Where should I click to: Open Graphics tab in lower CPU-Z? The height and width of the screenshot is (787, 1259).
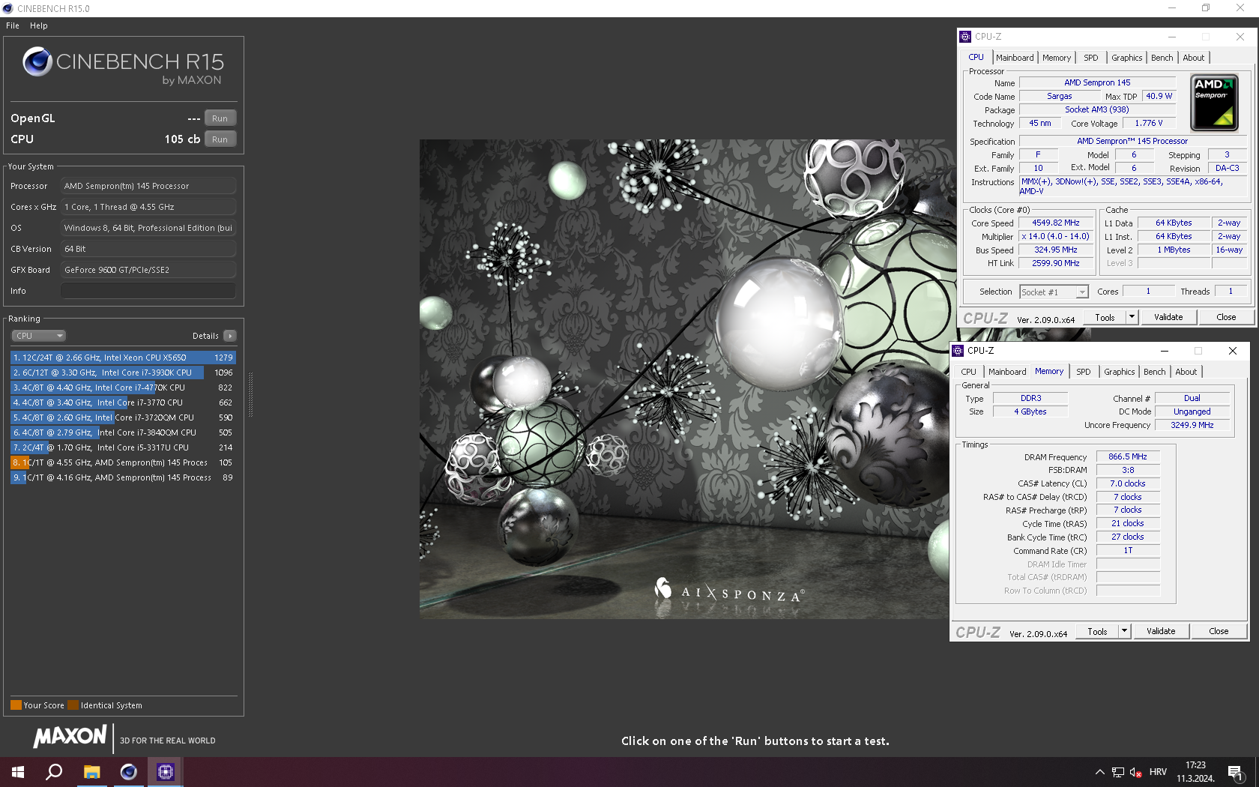coord(1119,372)
